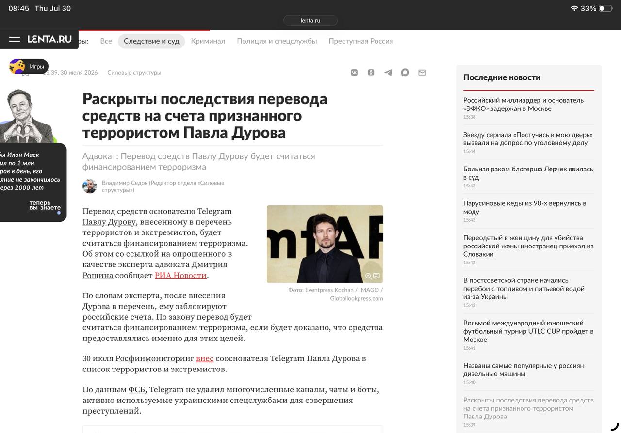Follow the Павлу Дурову link in text
The height and width of the screenshot is (433, 621).
pos(109,222)
